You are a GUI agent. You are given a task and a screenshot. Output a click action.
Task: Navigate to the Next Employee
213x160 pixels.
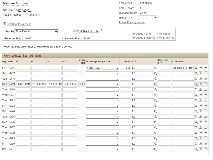click(x=166, y=38)
